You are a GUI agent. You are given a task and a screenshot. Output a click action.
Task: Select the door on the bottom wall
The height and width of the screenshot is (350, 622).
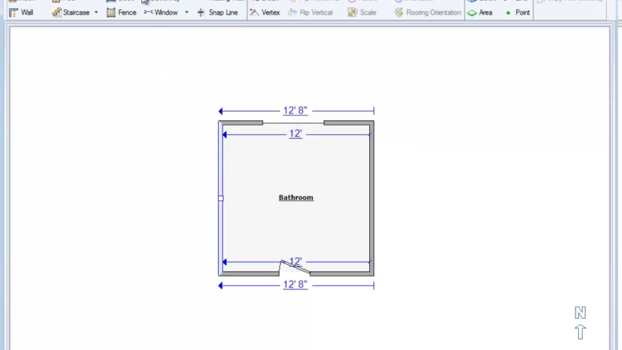pyautogui.click(x=295, y=268)
